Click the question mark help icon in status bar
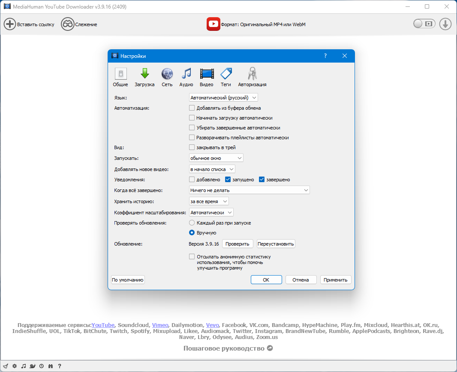The image size is (457, 372). [60, 366]
